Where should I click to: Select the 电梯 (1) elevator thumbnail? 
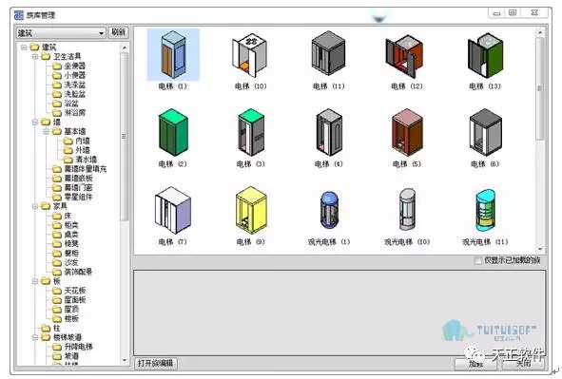coord(173,54)
